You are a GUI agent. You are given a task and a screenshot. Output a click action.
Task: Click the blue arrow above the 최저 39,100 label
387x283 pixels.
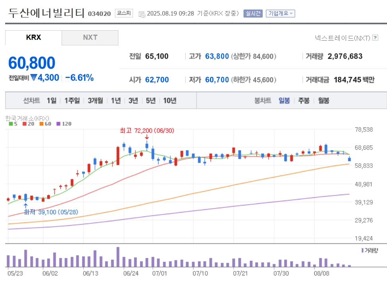(x=25, y=205)
